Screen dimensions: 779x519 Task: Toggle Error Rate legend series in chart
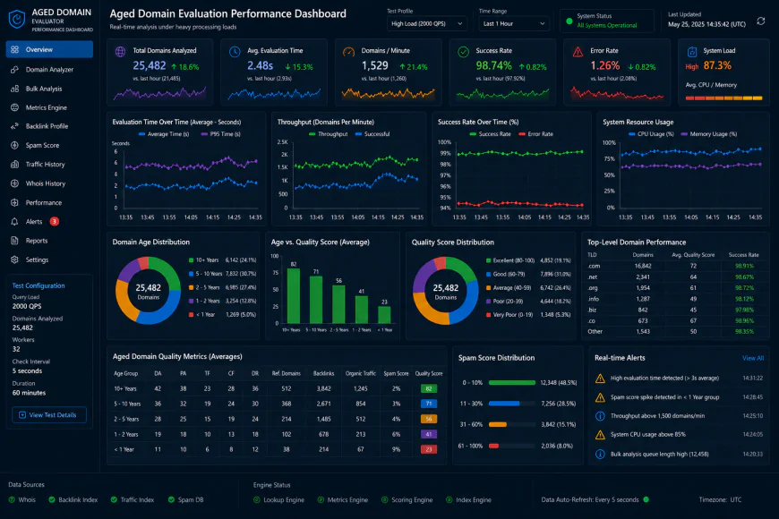coord(536,134)
